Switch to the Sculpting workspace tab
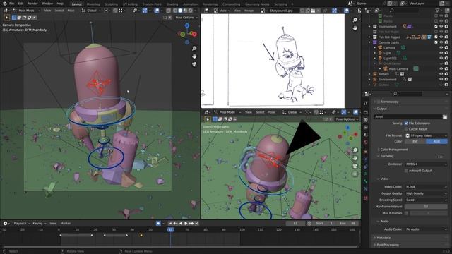Screen dimensions: 452x254 [x=111, y=4]
